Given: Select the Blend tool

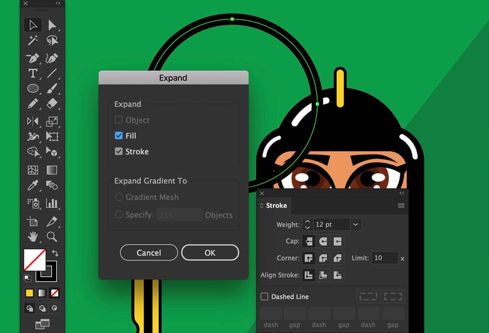Looking at the screenshot, I should pos(52,185).
